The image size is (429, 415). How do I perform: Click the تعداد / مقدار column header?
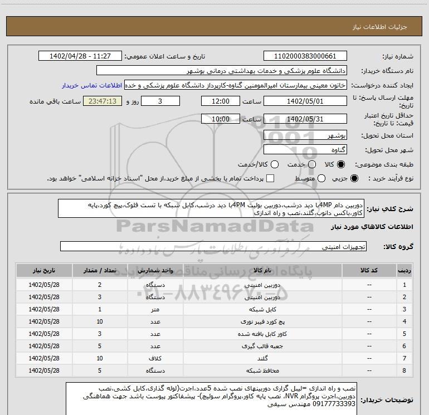tap(100, 271)
